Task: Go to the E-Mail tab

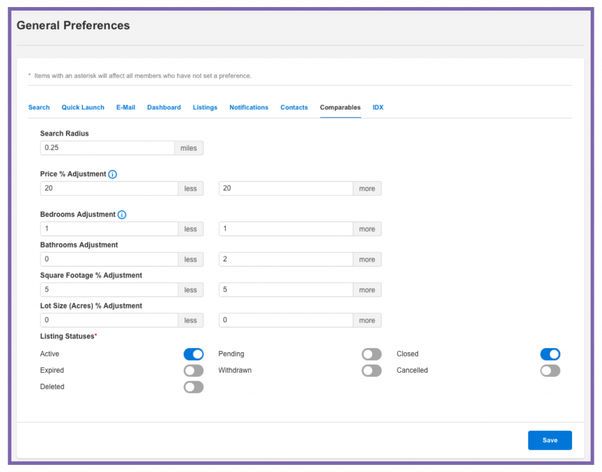Action: tap(126, 108)
